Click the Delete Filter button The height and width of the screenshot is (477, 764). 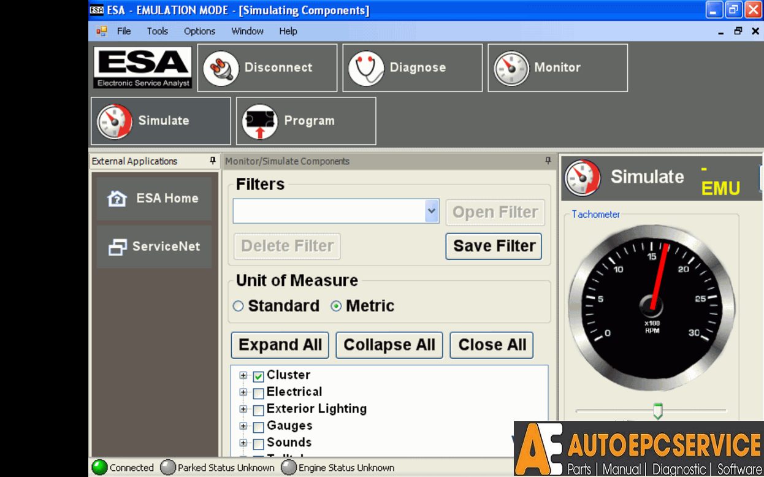click(x=288, y=246)
